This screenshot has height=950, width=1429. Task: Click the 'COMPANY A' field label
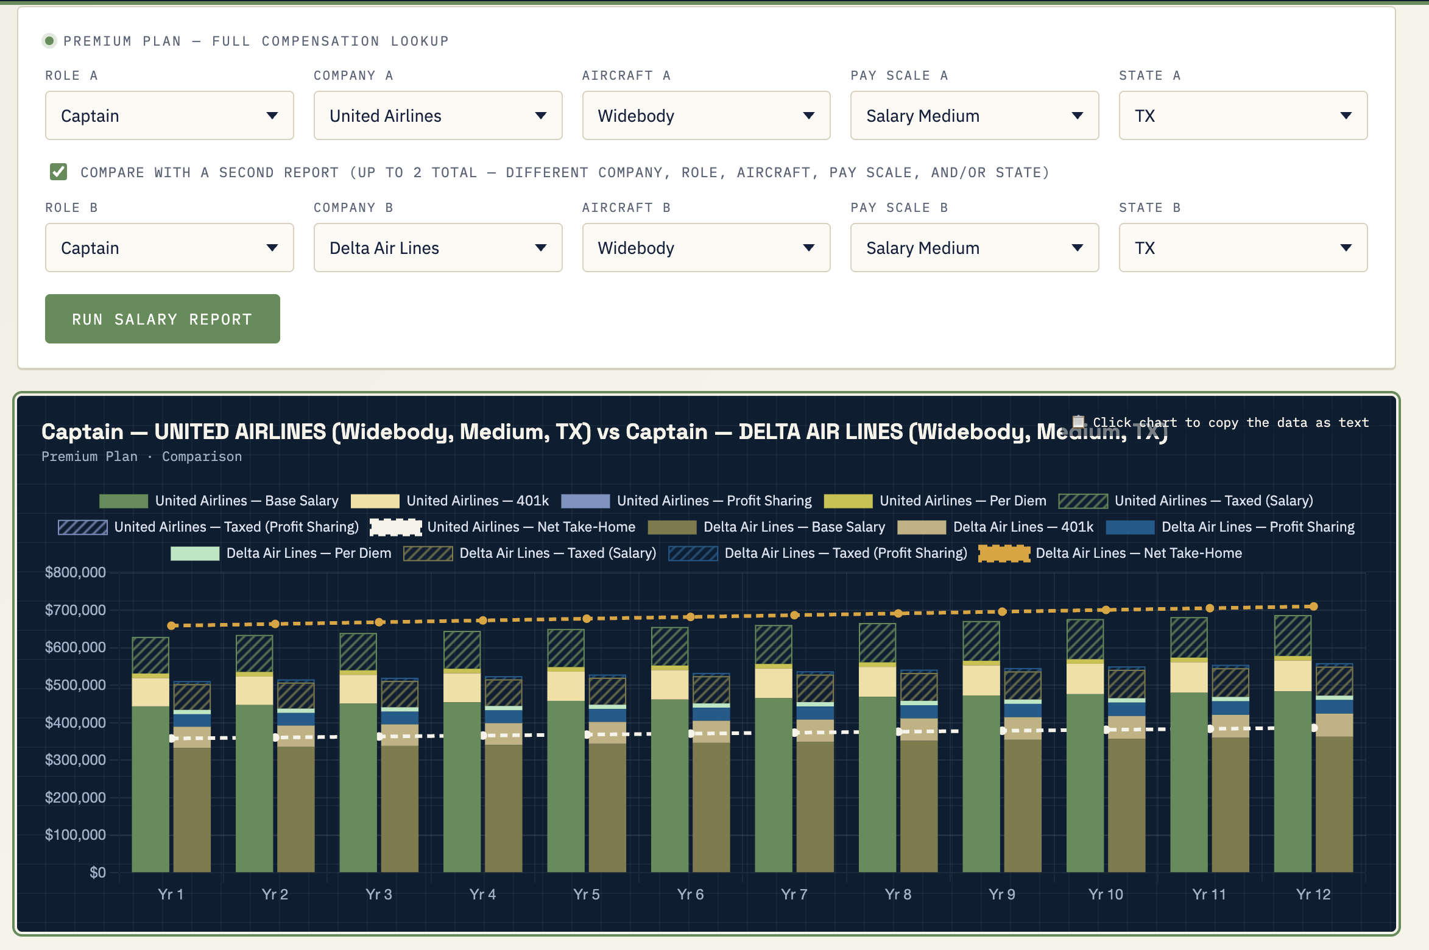coord(353,76)
